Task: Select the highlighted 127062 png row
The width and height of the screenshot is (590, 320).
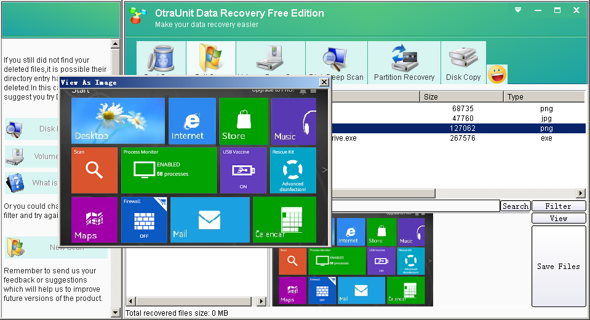Action: coord(458,128)
